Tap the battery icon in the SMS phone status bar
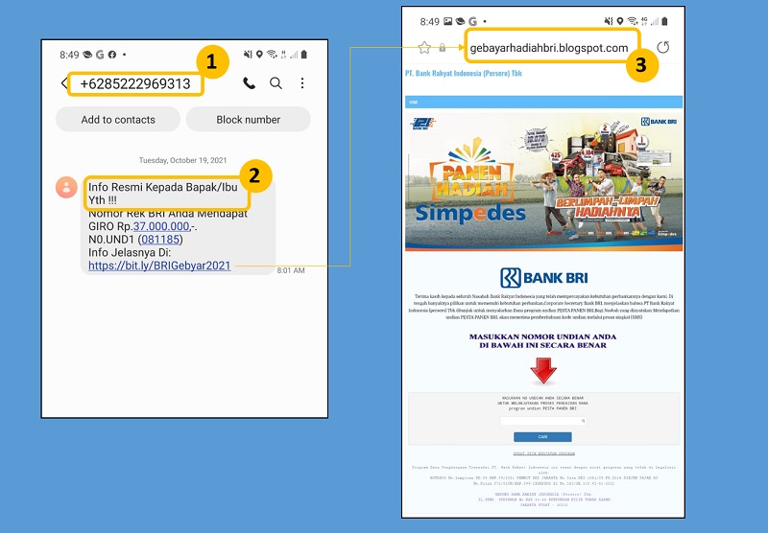This screenshot has height=533, width=768. coord(303,55)
